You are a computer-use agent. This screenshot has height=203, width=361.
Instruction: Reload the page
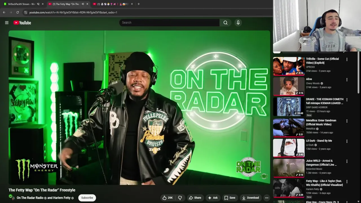point(17,12)
